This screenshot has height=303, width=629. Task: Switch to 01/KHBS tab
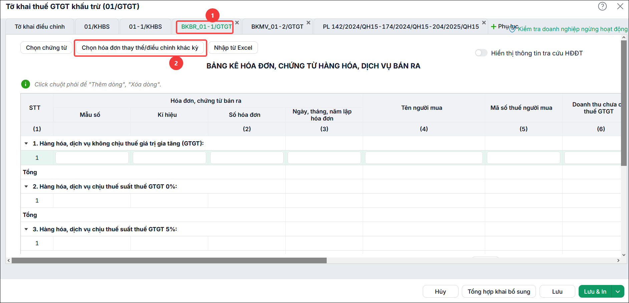[x=97, y=27]
